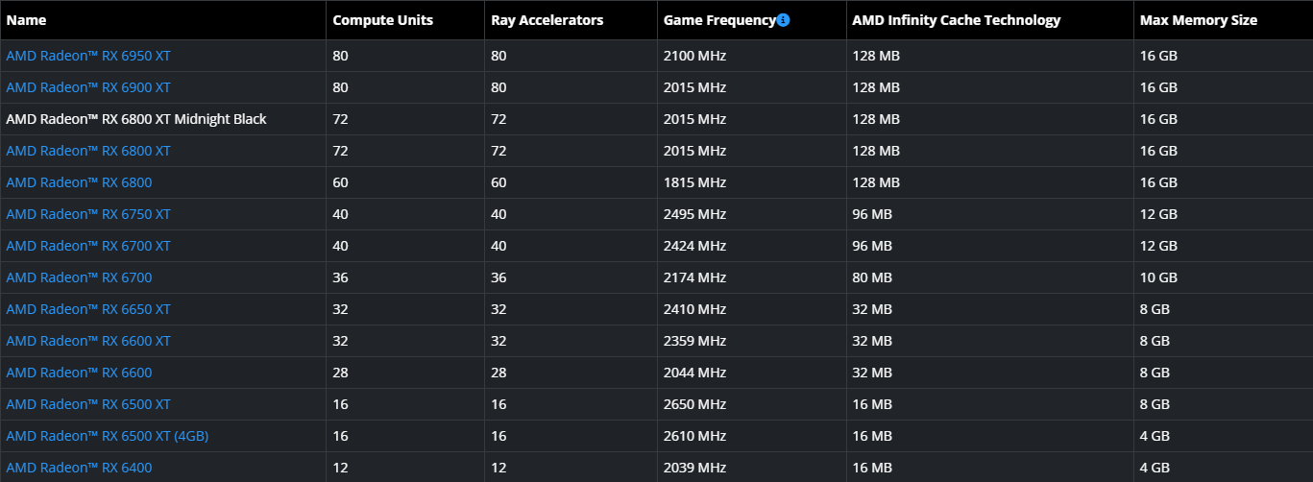The height and width of the screenshot is (482, 1313).
Task: Click the Compute Units column header
Action: (x=383, y=20)
